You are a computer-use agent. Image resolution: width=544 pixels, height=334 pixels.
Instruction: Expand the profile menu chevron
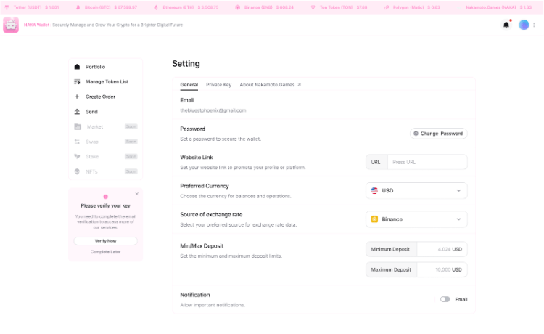[x=535, y=25]
